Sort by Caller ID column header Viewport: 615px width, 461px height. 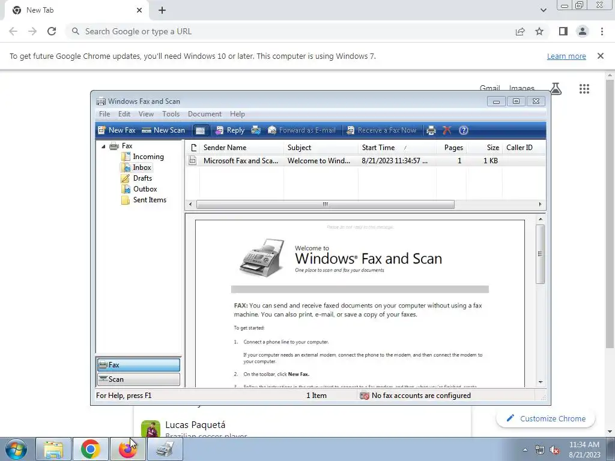pos(524,148)
